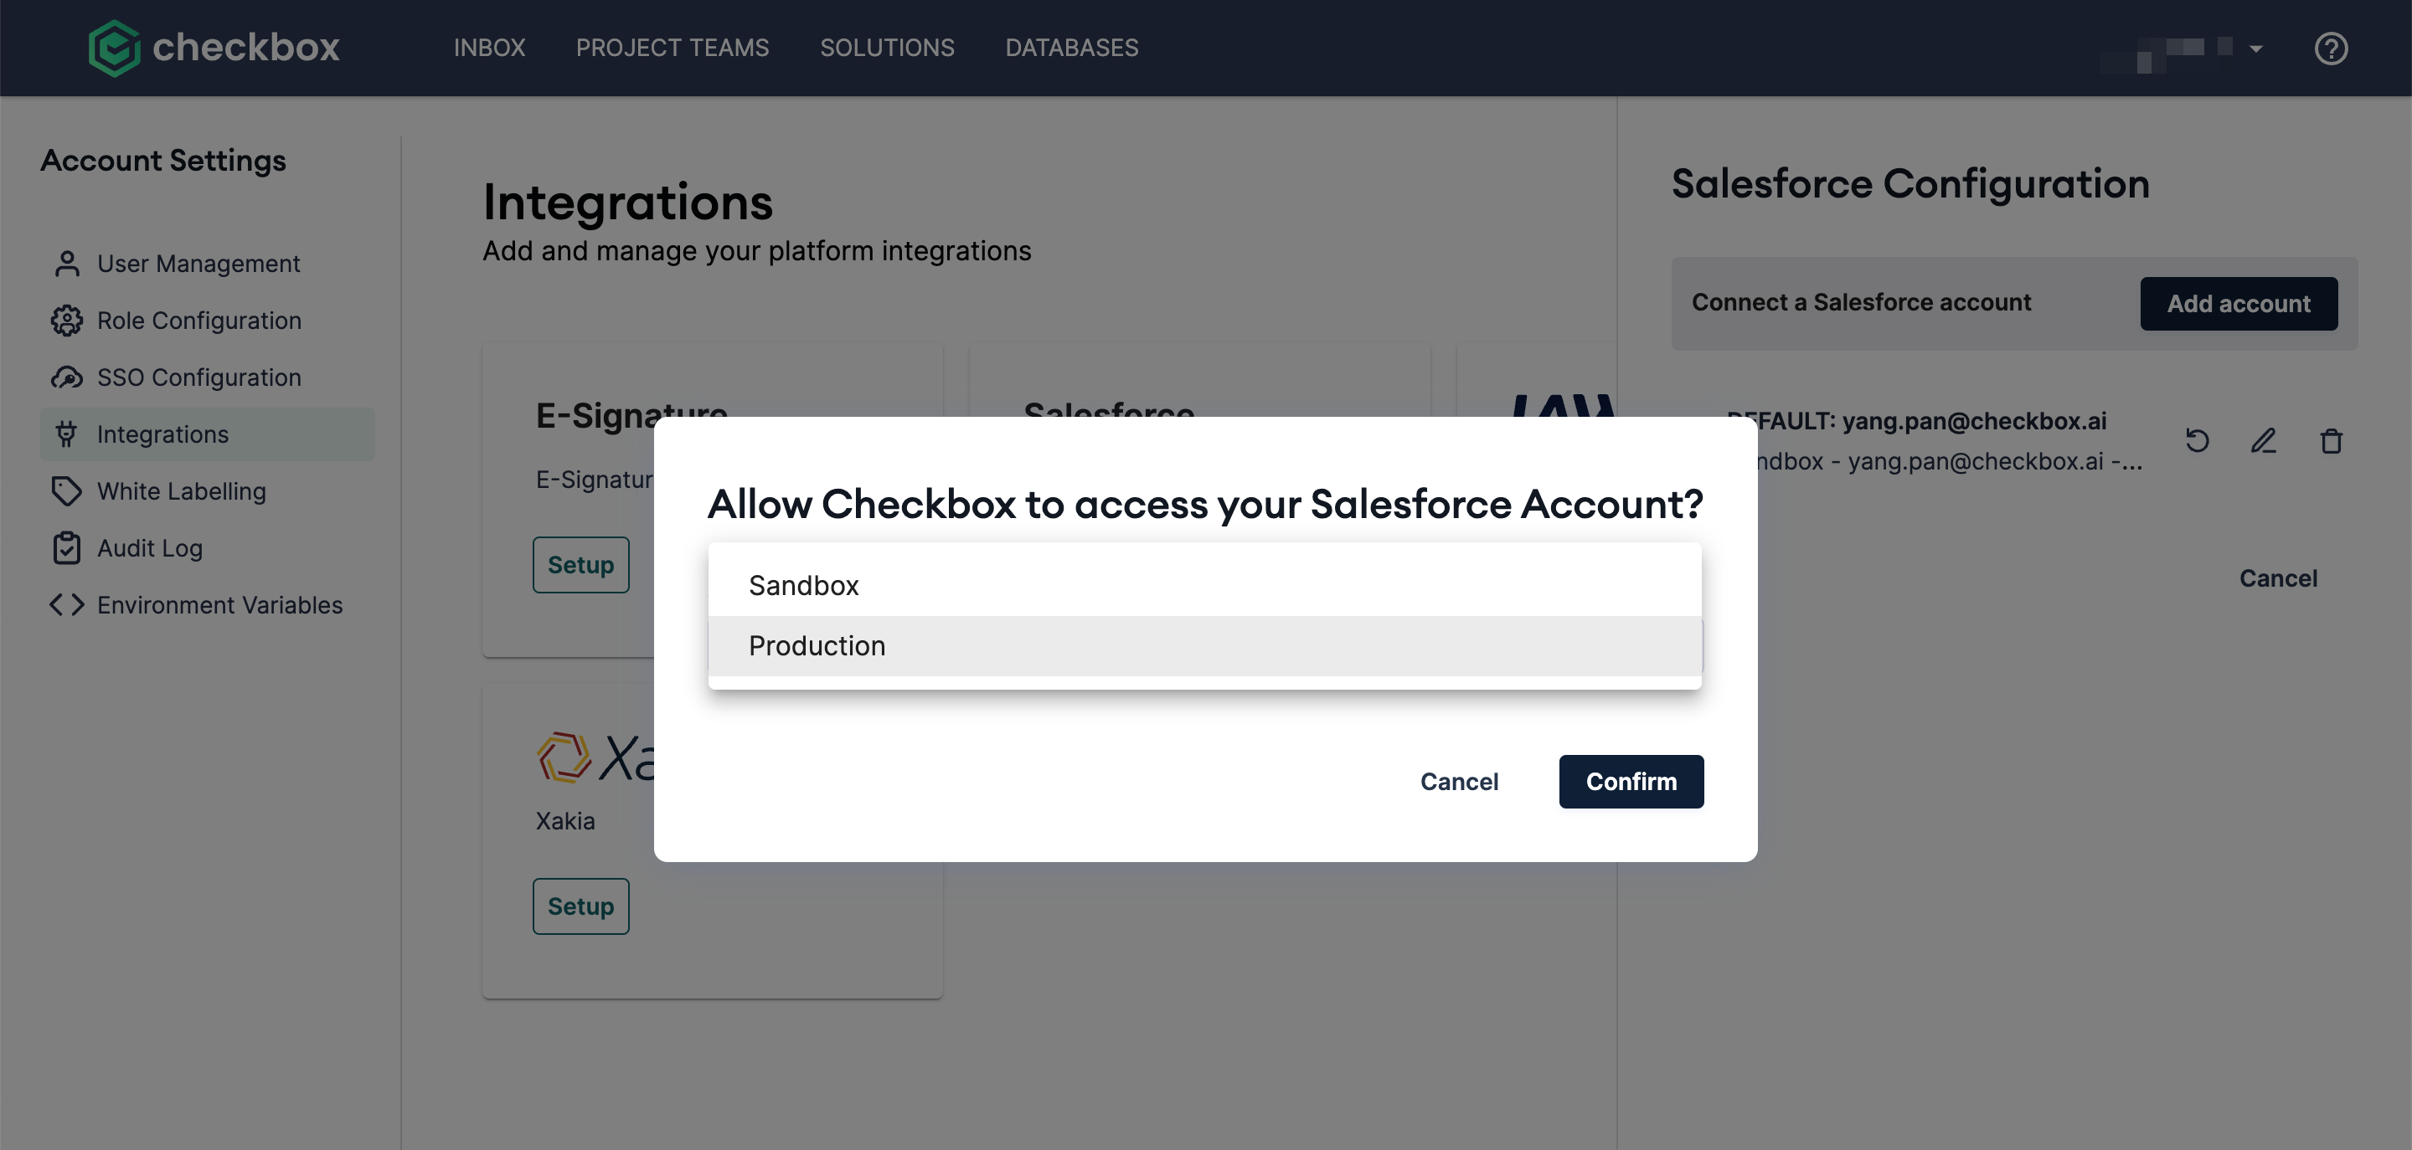Select the Sandbox option
The height and width of the screenshot is (1150, 2412).
pyautogui.click(x=1204, y=586)
